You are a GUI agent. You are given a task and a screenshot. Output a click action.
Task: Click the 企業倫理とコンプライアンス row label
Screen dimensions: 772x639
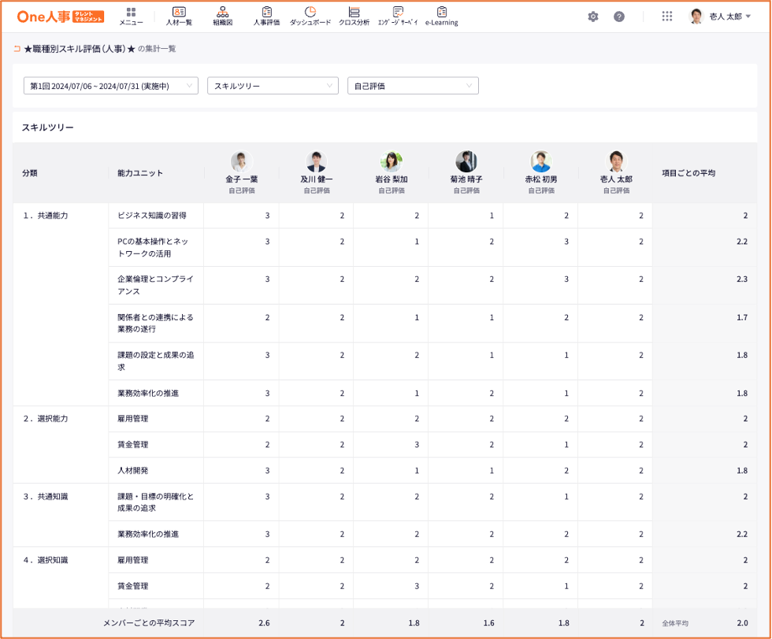point(155,285)
